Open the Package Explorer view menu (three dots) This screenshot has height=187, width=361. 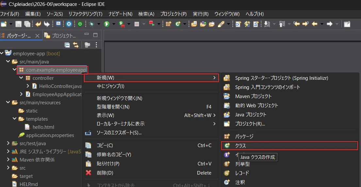click(96, 45)
